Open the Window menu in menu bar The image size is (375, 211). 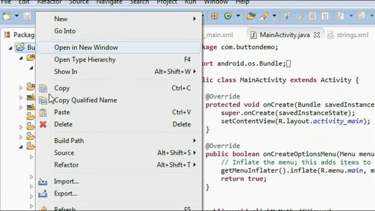(x=216, y=2)
